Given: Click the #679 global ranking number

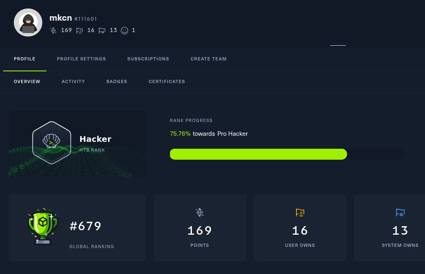Looking at the screenshot, I should pyautogui.click(x=85, y=226).
